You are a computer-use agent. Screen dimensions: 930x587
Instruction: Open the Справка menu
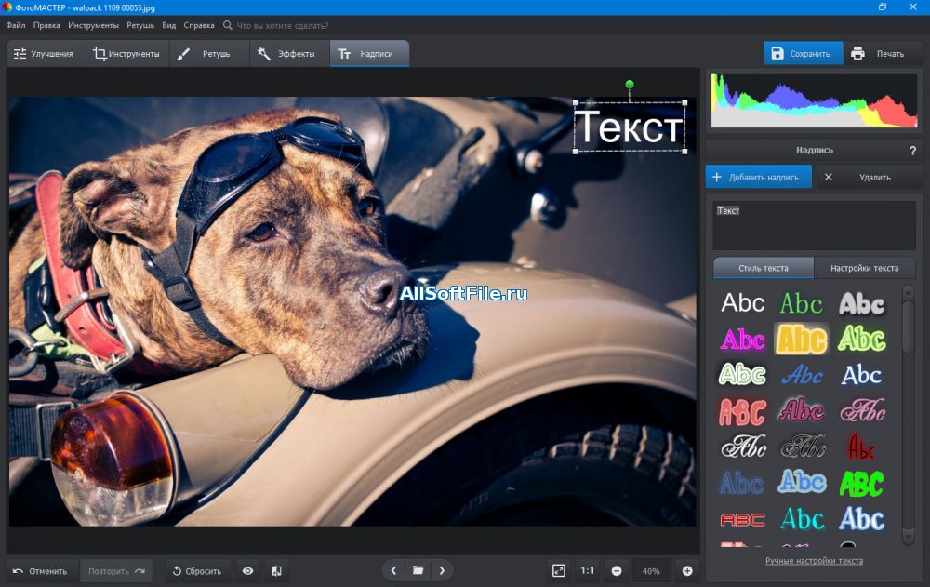point(199,25)
